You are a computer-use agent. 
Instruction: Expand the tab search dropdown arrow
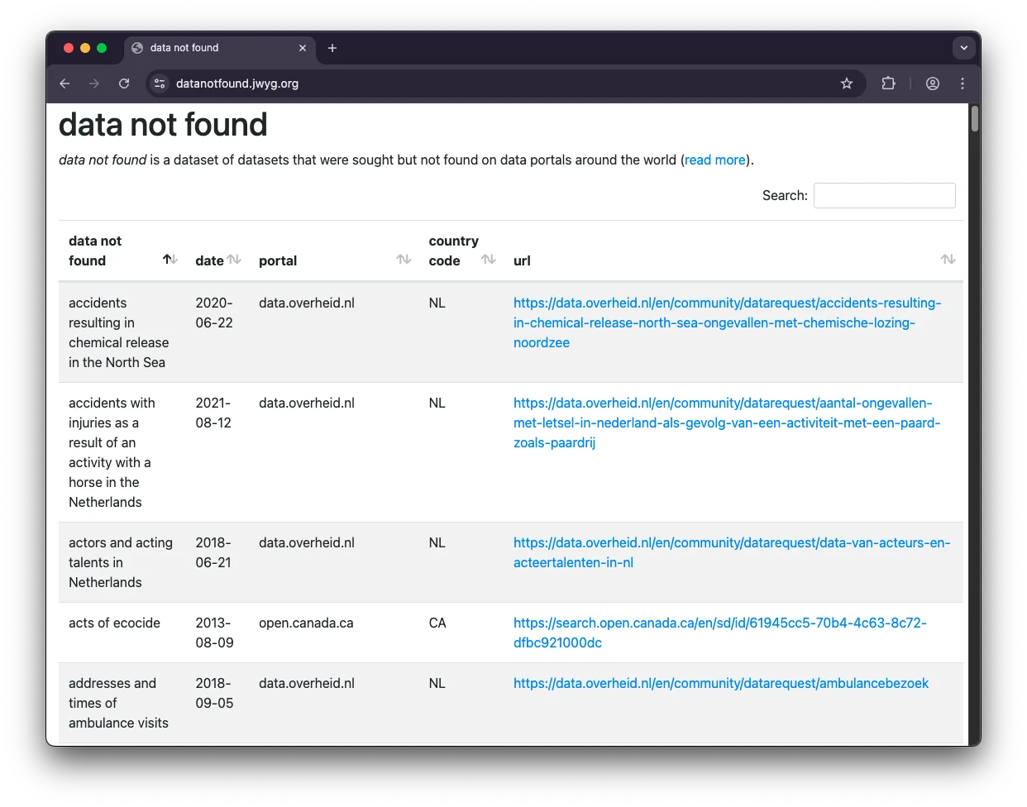click(963, 48)
